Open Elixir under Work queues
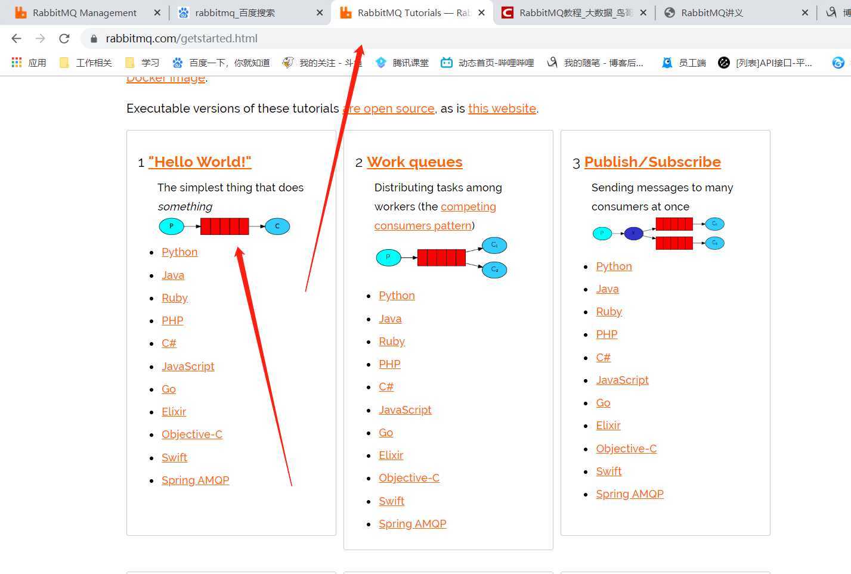851x574 pixels. (x=391, y=455)
